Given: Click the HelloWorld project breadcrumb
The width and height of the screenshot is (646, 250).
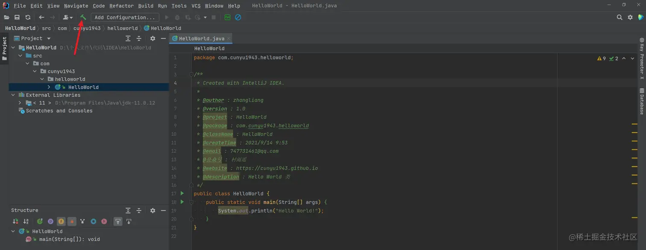Looking at the screenshot, I should 20,28.
